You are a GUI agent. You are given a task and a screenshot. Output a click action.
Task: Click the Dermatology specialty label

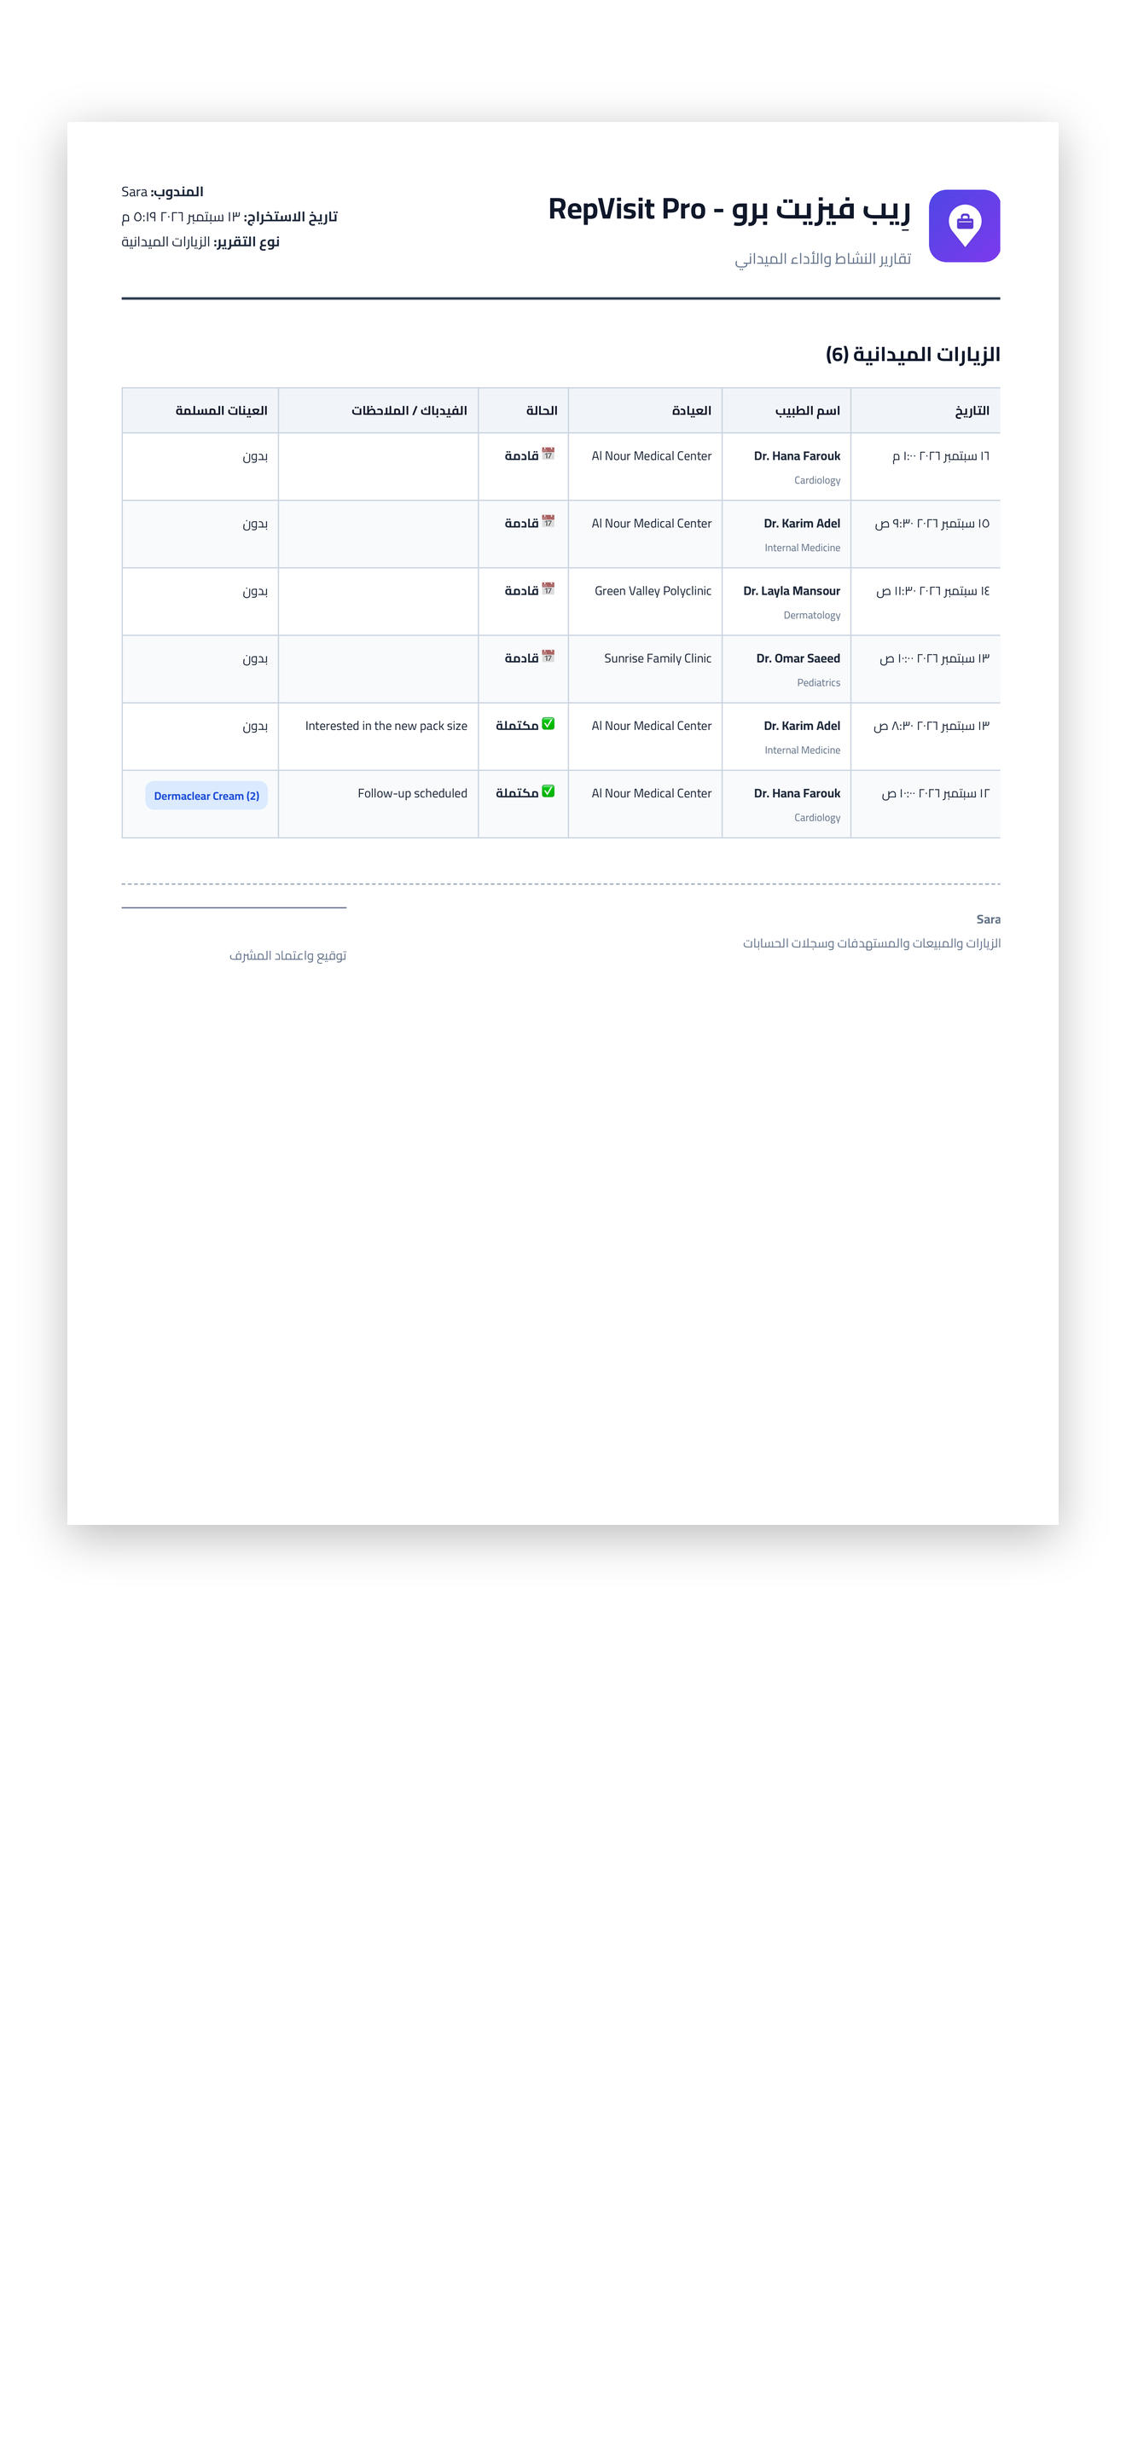click(x=812, y=615)
